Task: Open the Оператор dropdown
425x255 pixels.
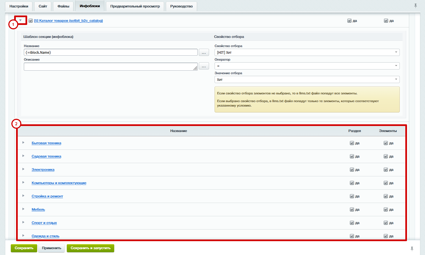Action: pyautogui.click(x=307, y=66)
